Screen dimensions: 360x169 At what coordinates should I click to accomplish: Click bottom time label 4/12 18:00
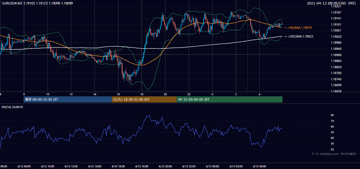click(142, 166)
